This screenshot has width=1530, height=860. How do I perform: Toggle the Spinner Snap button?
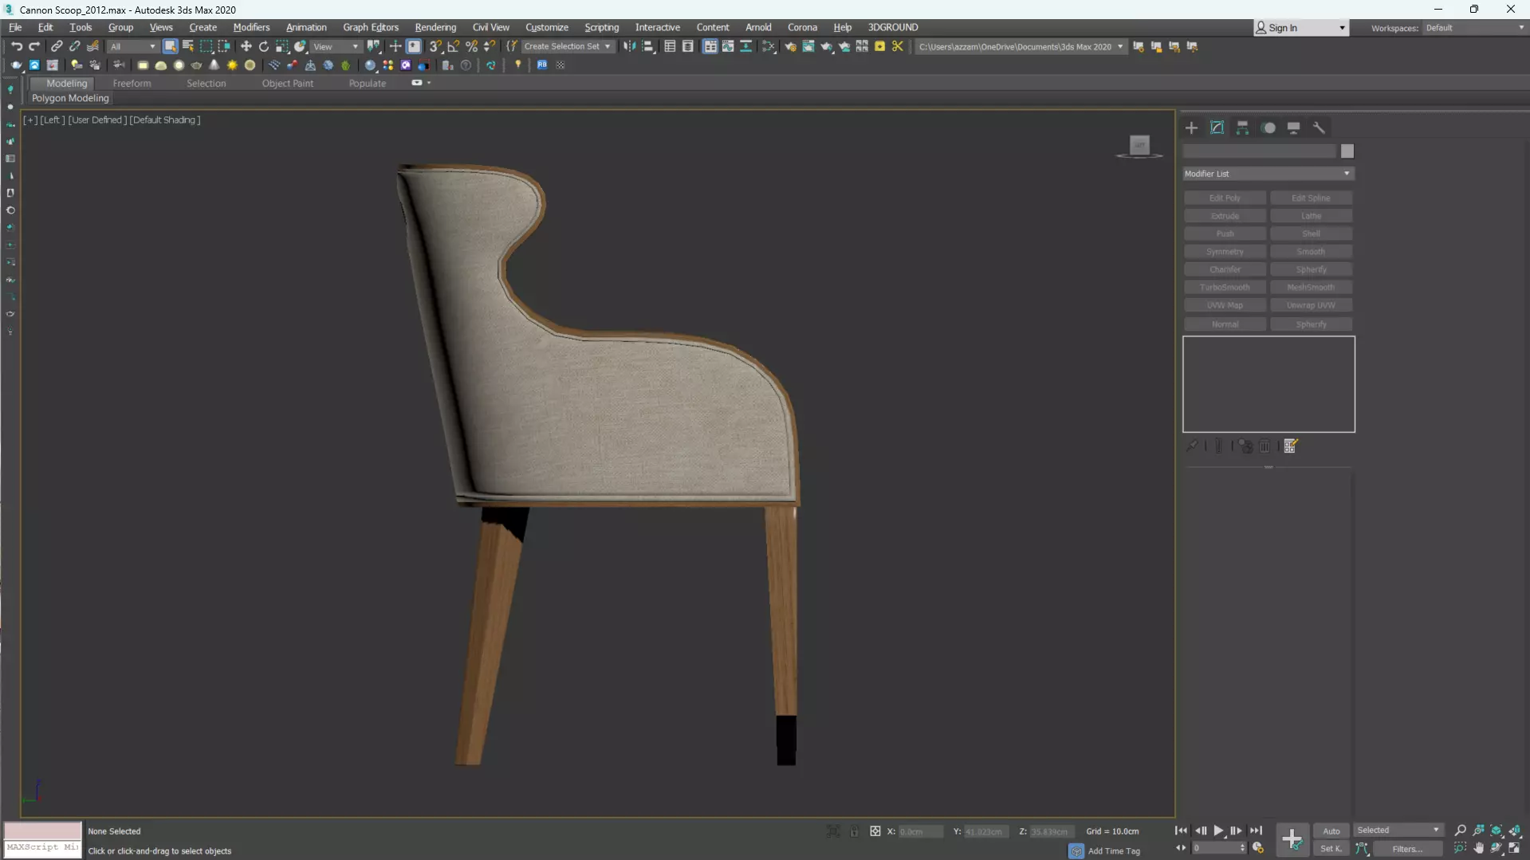point(490,46)
